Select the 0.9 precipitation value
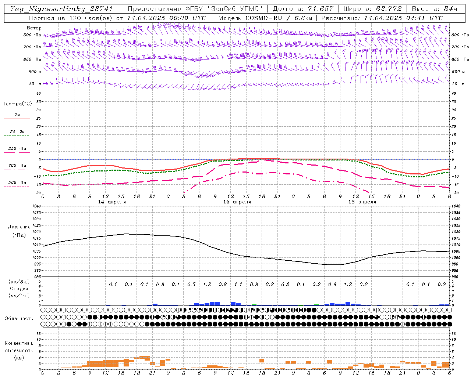Image resolution: width=471 pixels, height=376 pixels. click(x=332, y=284)
